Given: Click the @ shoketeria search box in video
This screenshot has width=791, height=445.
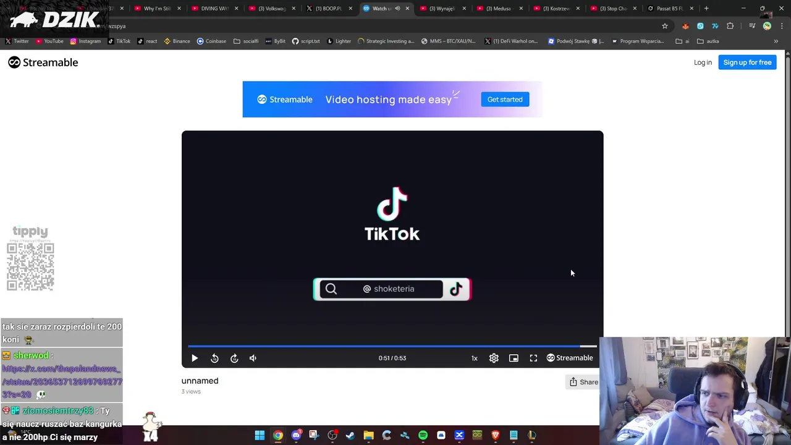Looking at the screenshot, I should pos(381,289).
